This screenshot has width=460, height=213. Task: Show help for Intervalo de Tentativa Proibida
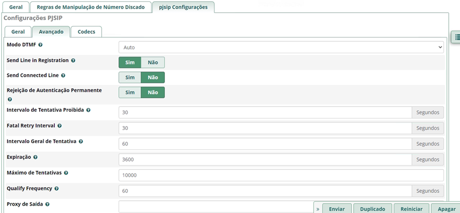point(89,110)
